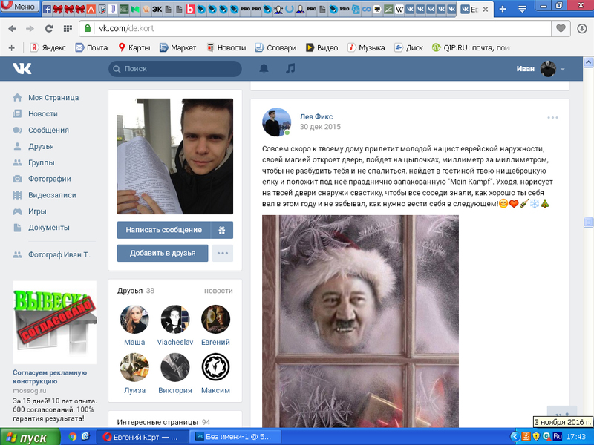Click the VK logo in header
This screenshot has height=445, width=594.
pyautogui.click(x=20, y=69)
